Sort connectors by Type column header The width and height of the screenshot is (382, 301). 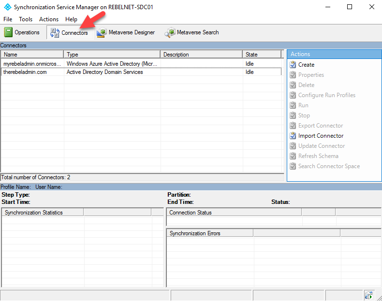tap(112, 55)
